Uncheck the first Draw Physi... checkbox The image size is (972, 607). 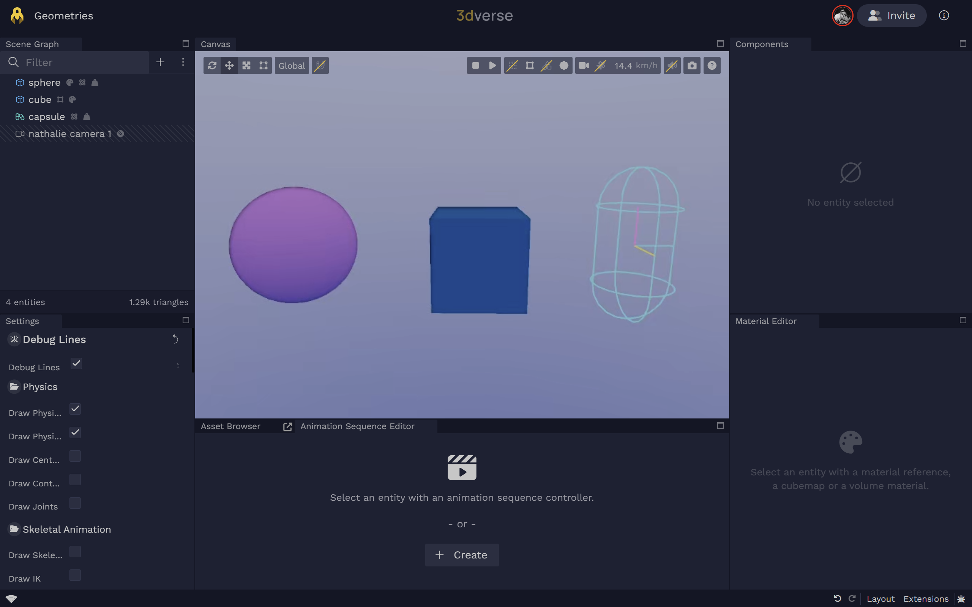[x=75, y=409]
